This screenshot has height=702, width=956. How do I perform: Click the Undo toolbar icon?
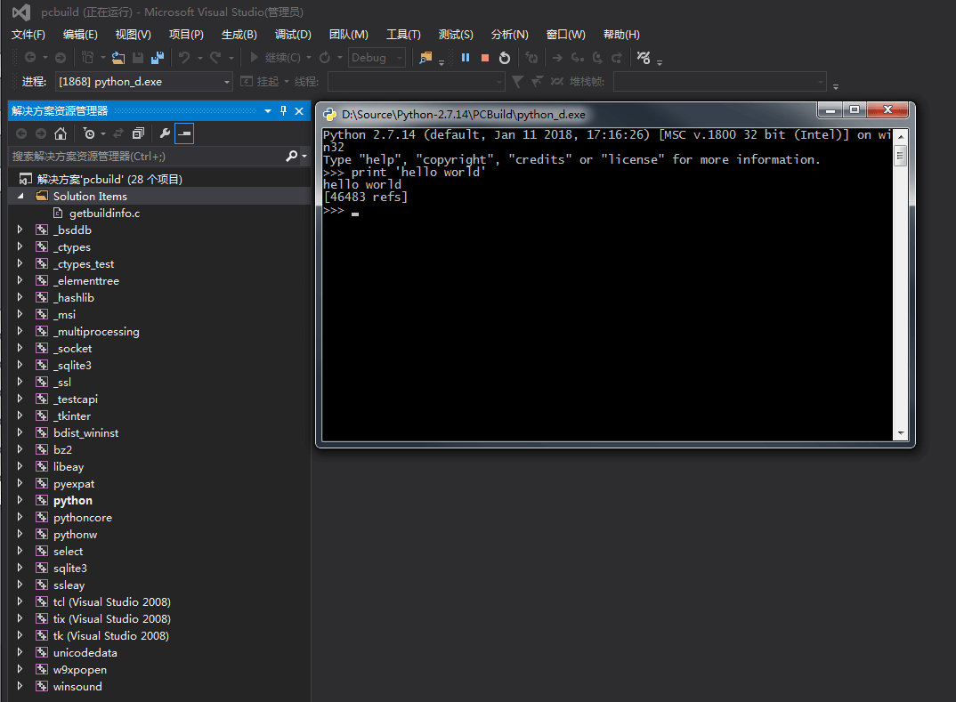184,57
